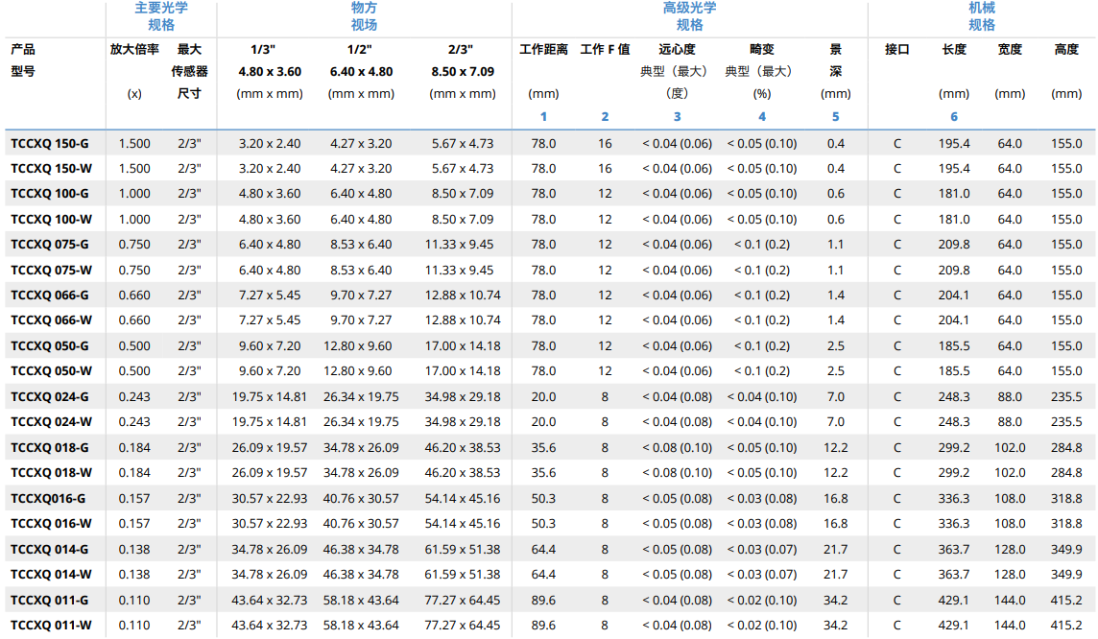This screenshot has height=639, width=1098.
Task: Click footnote 1 under 工作距离
Action: pyautogui.click(x=543, y=117)
